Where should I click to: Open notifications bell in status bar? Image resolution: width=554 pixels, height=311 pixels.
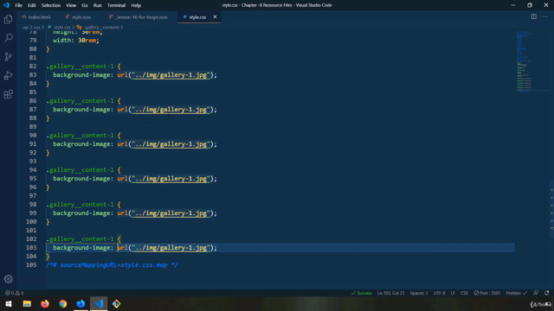[x=546, y=293]
